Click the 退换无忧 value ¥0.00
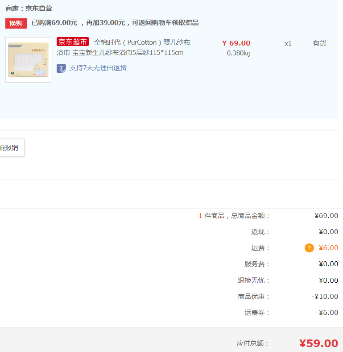 pos(328,281)
